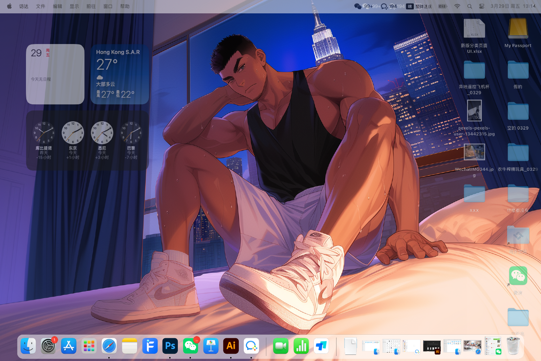Open the Notes app in the Dock
This screenshot has height=361, width=541.
(129, 346)
